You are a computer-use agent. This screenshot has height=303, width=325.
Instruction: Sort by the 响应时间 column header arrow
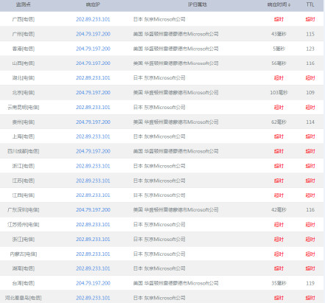289,5
